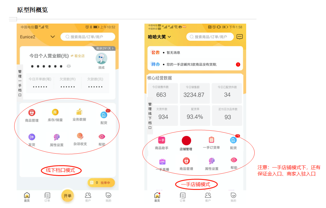
Task: Tap the round 开单 button
Action: click(x=67, y=196)
